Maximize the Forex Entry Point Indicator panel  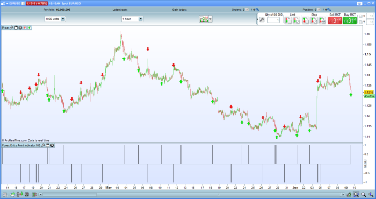(48, 145)
